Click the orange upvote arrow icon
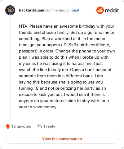The width and height of the screenshot is (124, 149). click(8, 126)
